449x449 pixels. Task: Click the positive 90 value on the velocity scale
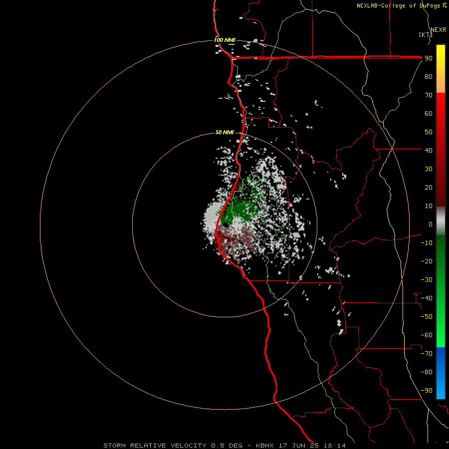pos(429,58)
